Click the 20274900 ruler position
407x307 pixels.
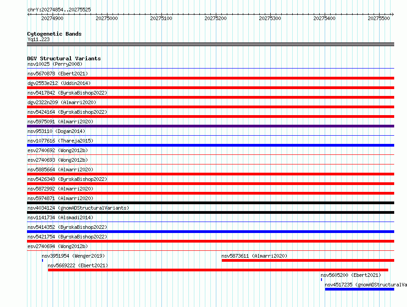coord(53,18)
